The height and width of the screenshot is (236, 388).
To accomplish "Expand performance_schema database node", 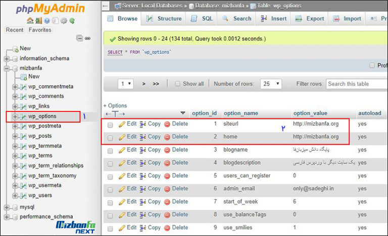I will click(x=7, y=217).
